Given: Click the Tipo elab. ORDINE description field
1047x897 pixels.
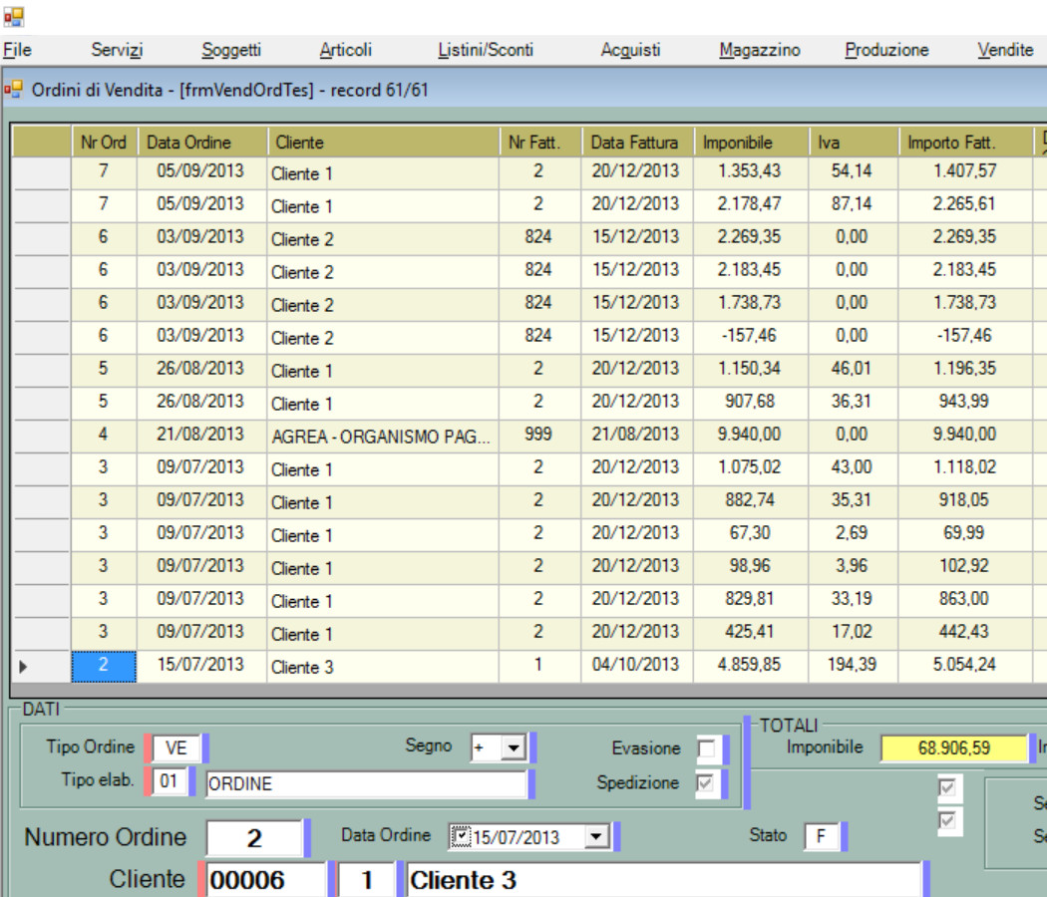Looking at the screenshot, I should click(x=365, y=784).
